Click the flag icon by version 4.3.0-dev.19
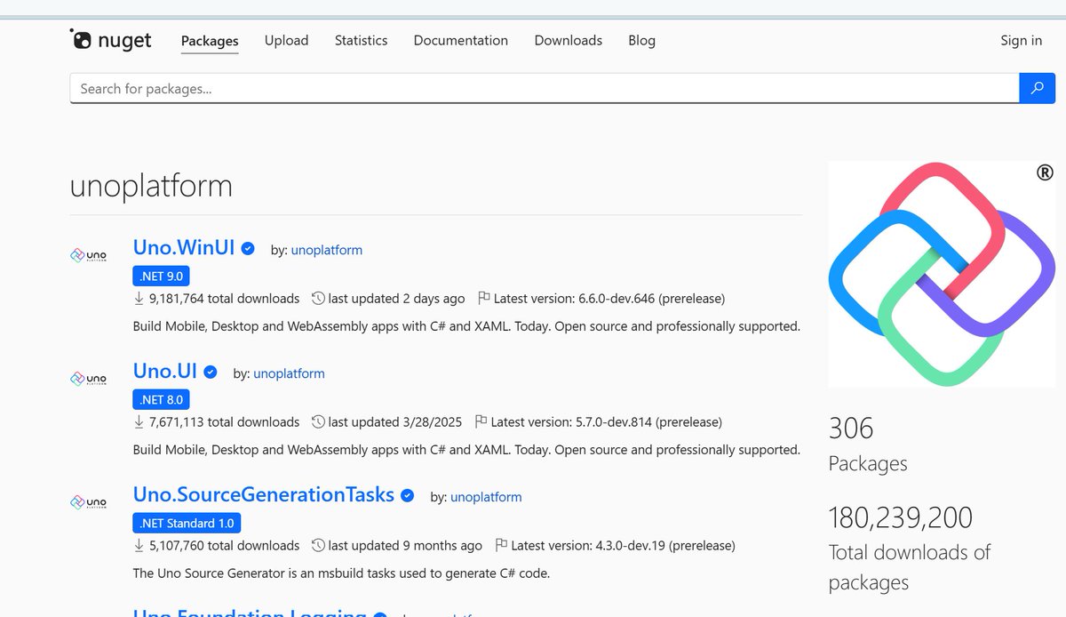1066x617 pixels. click(502, 546)
